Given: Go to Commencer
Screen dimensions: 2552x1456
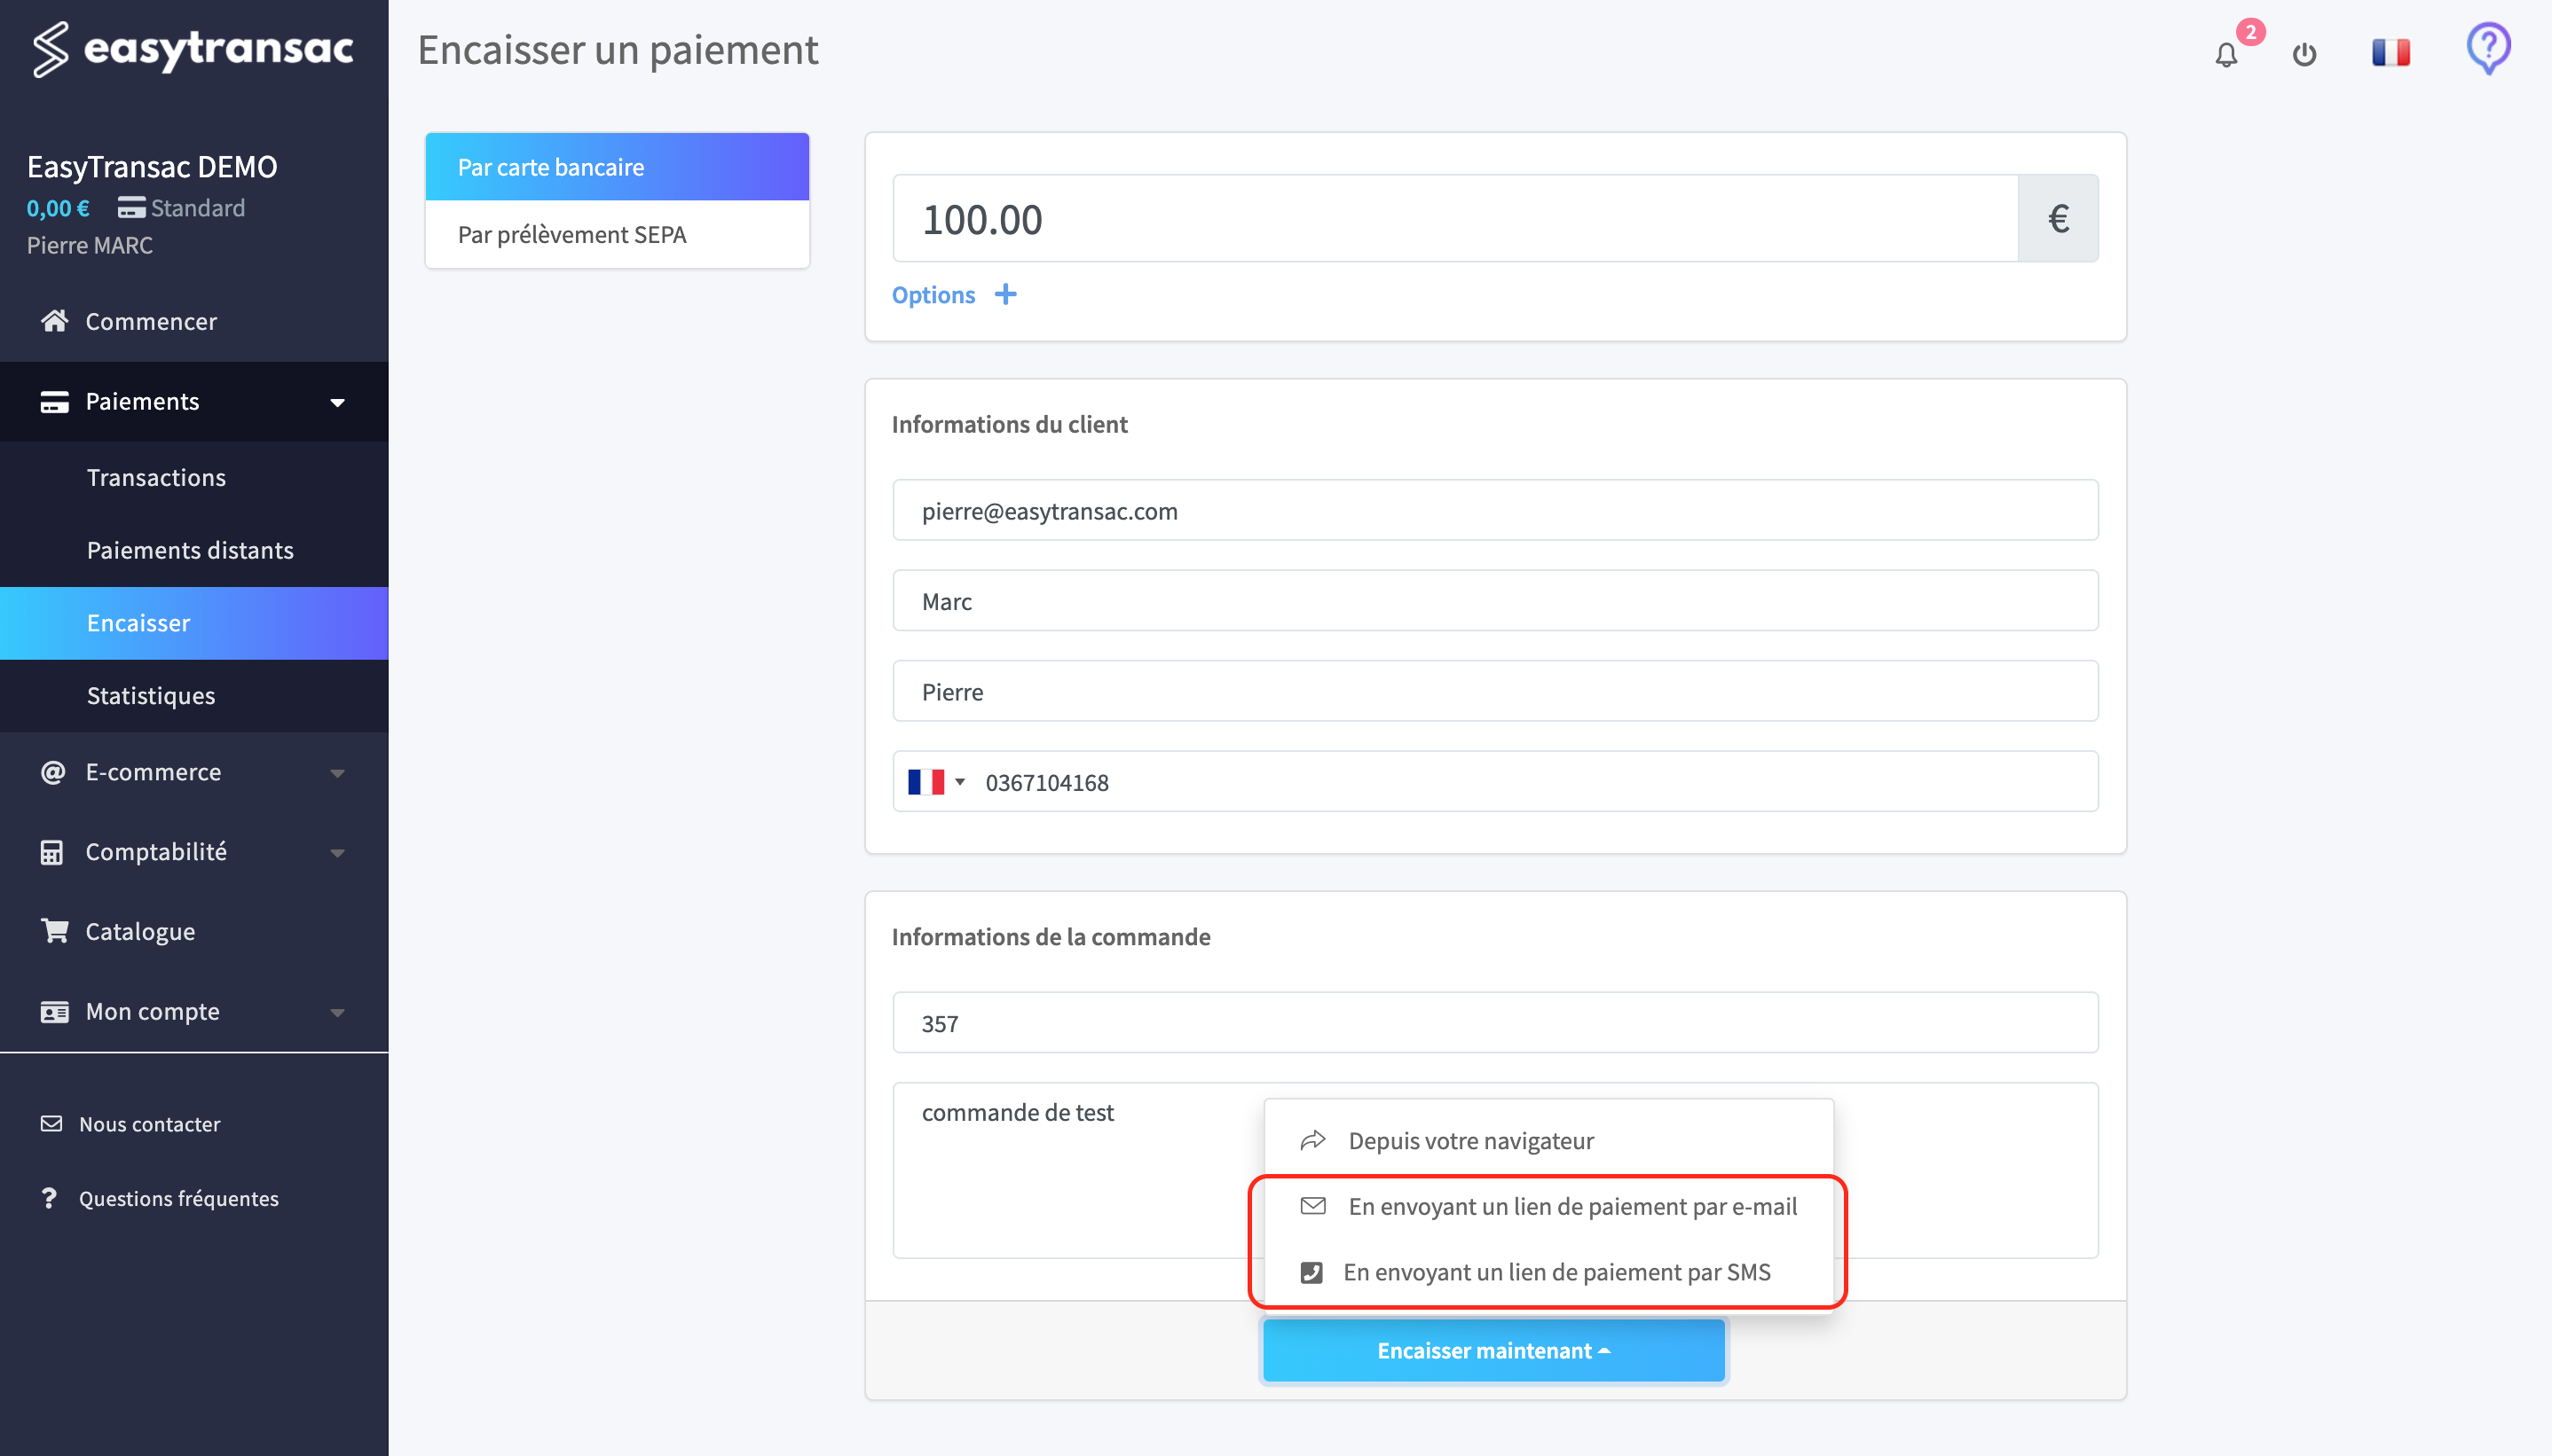Looking at the screenshot, I should coord(194,321).
